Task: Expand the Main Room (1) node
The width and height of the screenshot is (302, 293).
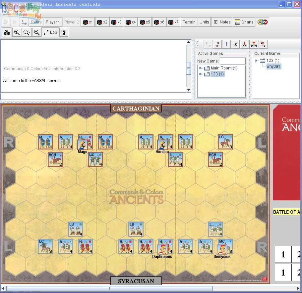Action: coord(201,68)
